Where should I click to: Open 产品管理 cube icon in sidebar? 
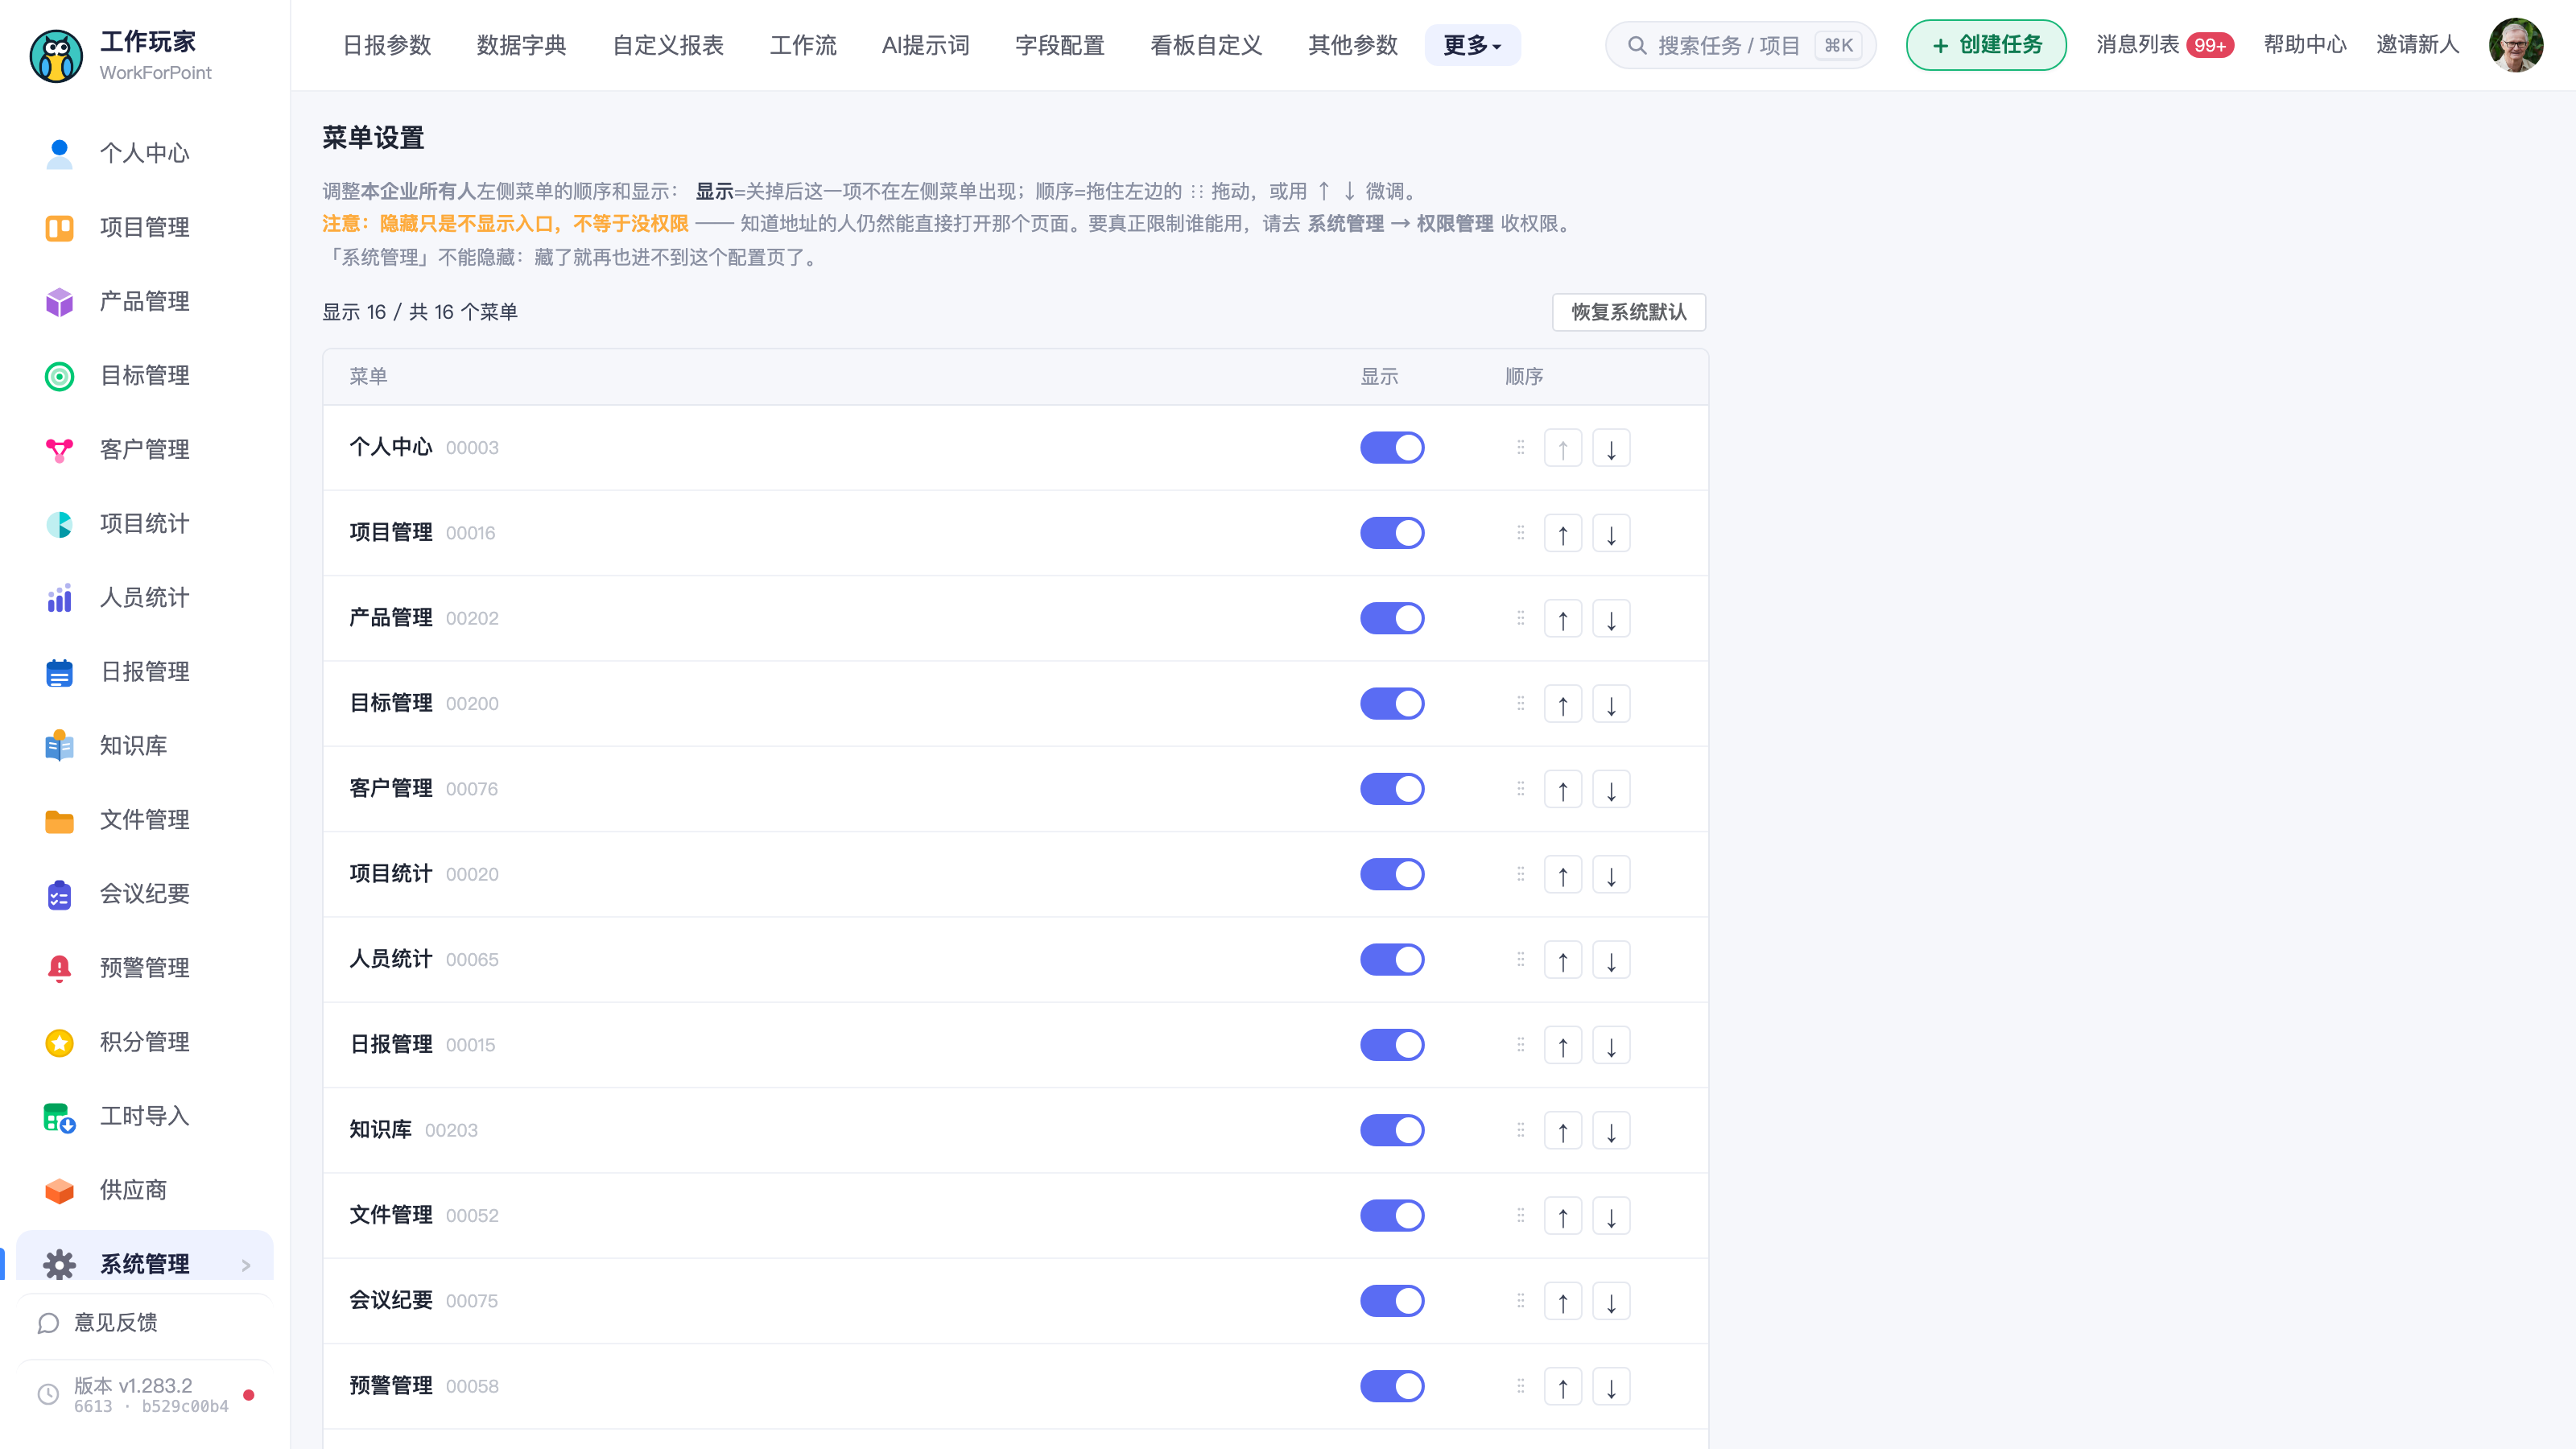(x=59, y=302)
